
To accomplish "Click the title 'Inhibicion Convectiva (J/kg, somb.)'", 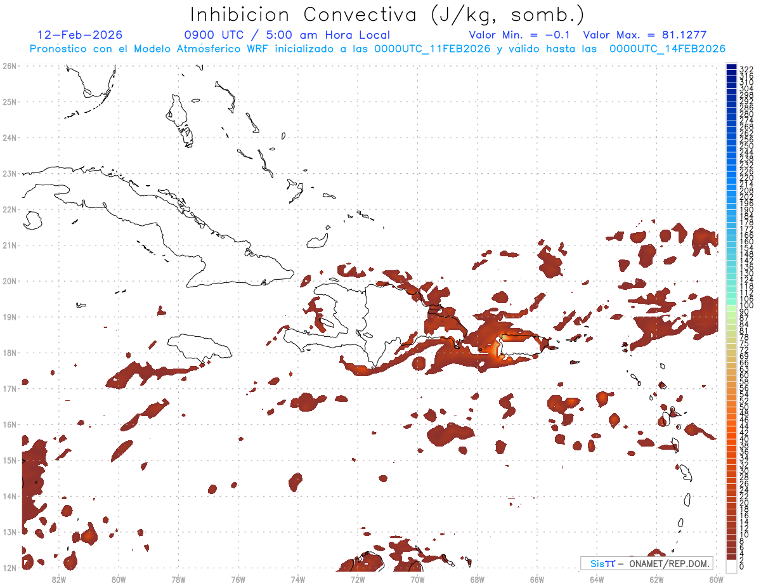I will click(x=387, y=15).
